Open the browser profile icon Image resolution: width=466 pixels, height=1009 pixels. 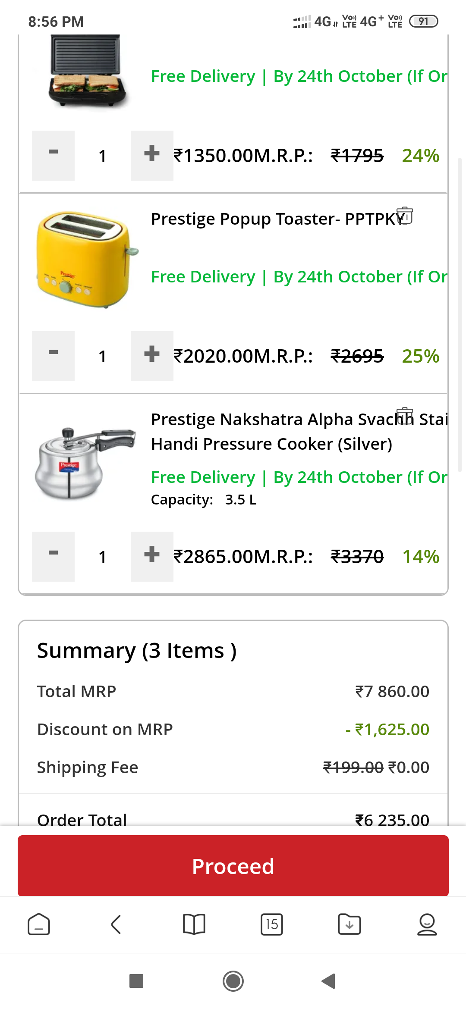pyautogui.click(x=427, y=924)
